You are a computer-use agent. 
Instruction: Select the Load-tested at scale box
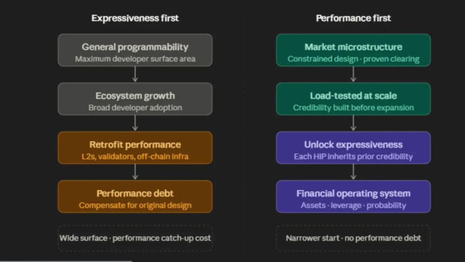[353, 99]
